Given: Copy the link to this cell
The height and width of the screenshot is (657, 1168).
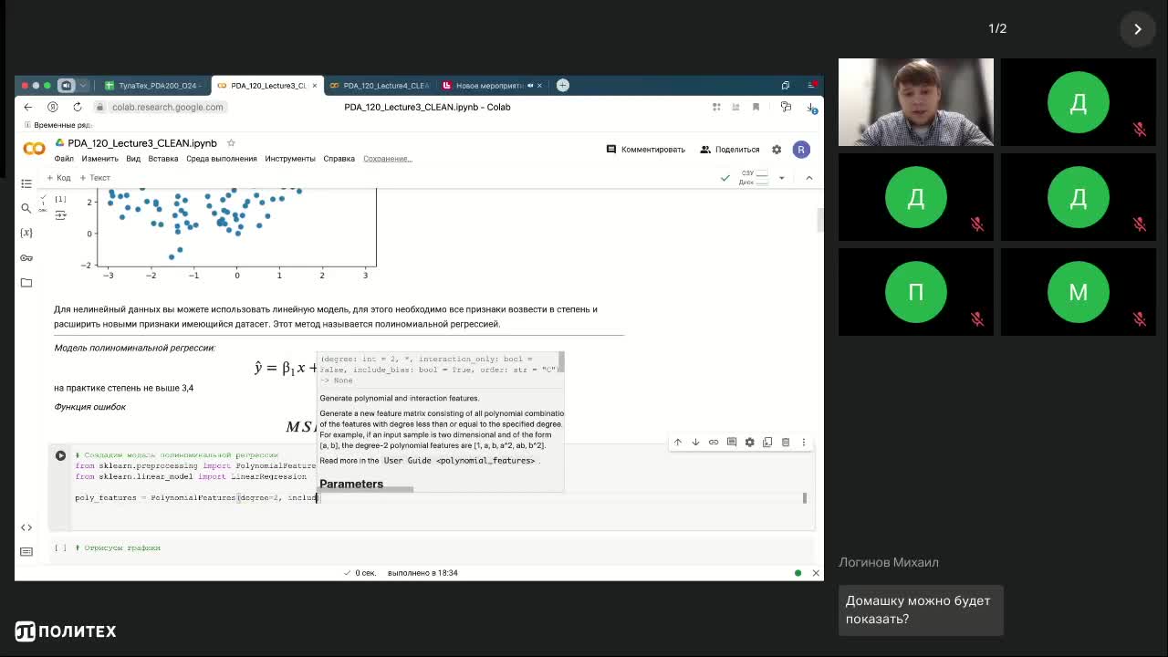Looking at the screenshot, I should click(x=714, y=442).
